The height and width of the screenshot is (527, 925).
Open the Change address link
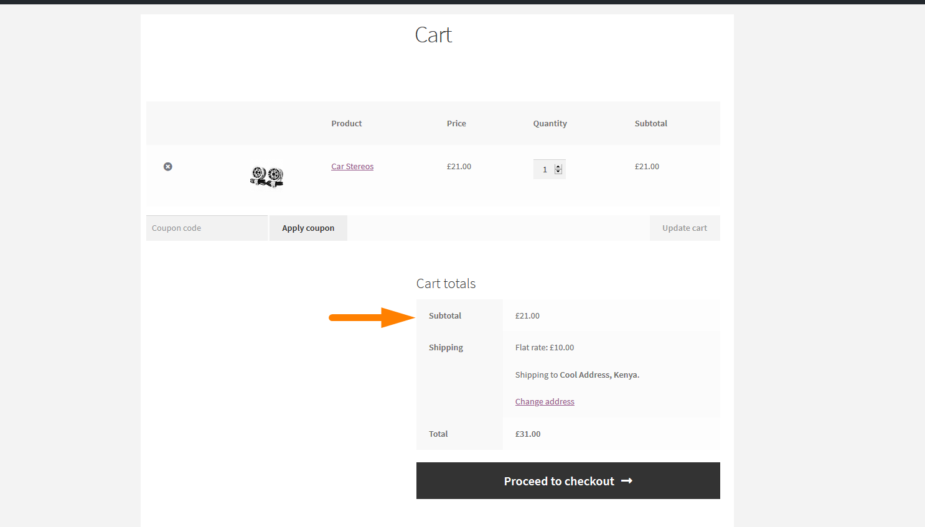(545, 402)
